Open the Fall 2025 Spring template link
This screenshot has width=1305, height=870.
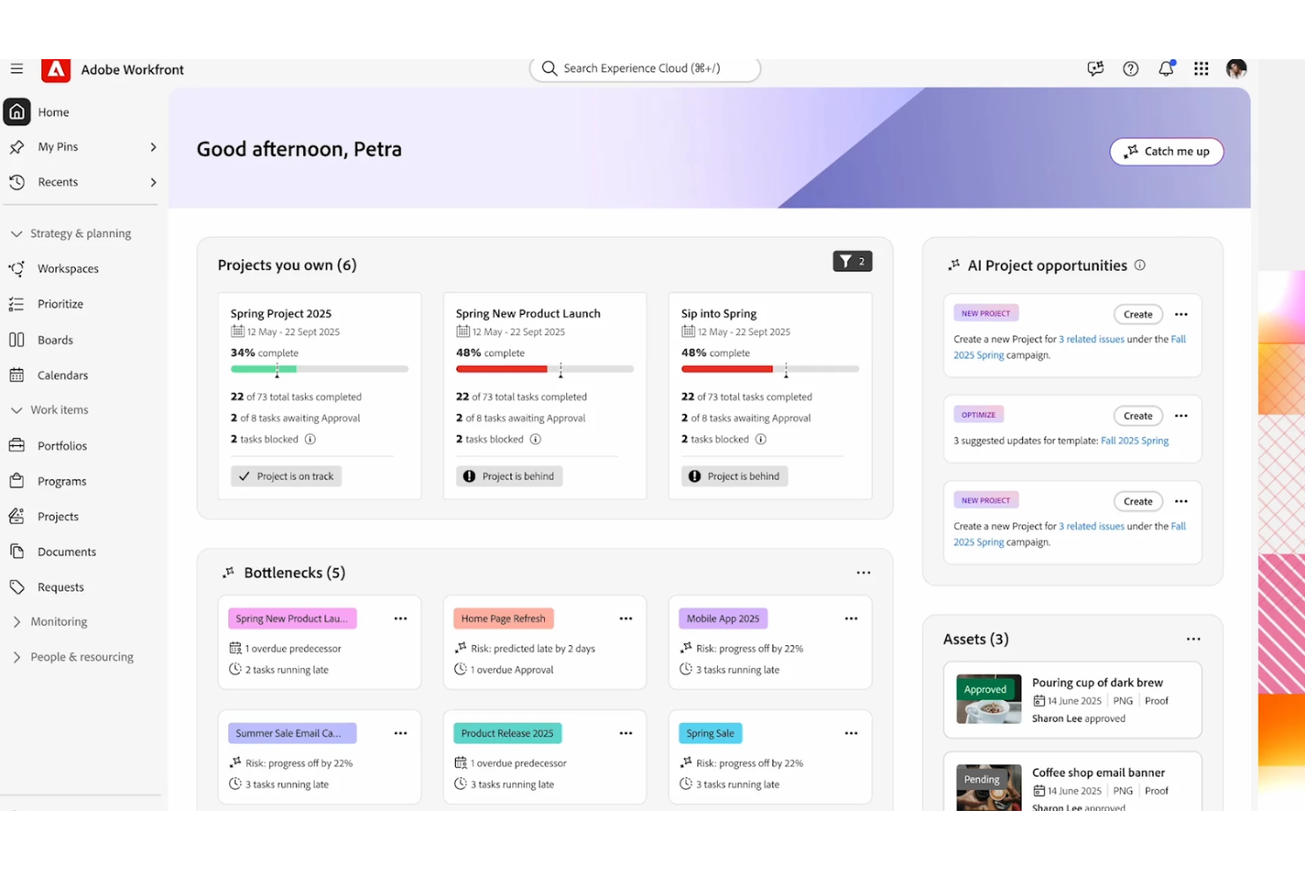[1135, 441]
